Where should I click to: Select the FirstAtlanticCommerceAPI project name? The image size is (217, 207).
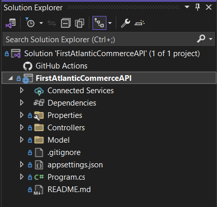tap(84, 78)
